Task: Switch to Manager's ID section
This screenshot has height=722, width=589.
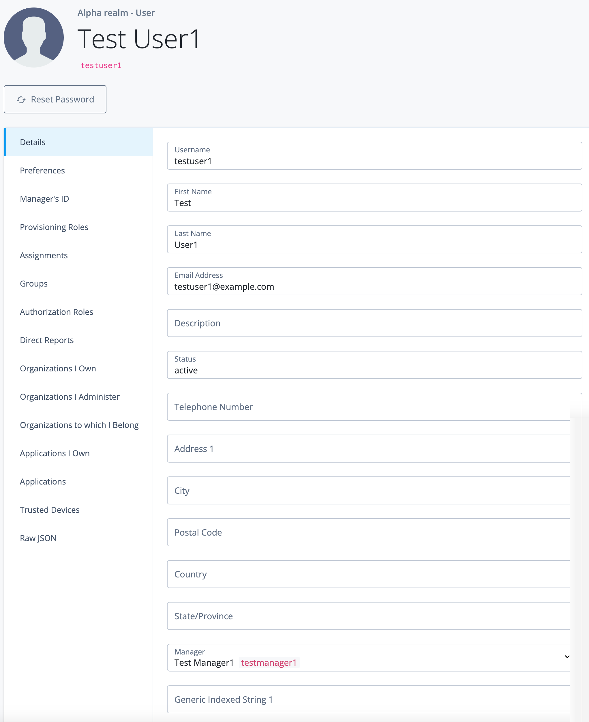Action: (44, 199)
